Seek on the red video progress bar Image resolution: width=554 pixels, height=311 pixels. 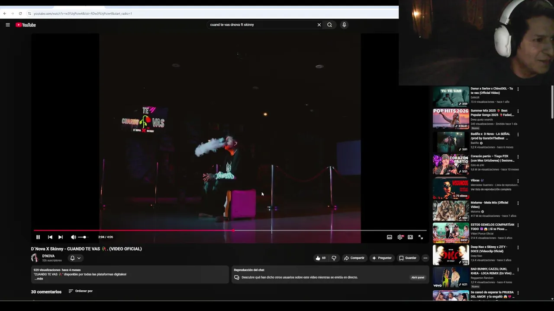pyautogui.click(x=230, y=230)
